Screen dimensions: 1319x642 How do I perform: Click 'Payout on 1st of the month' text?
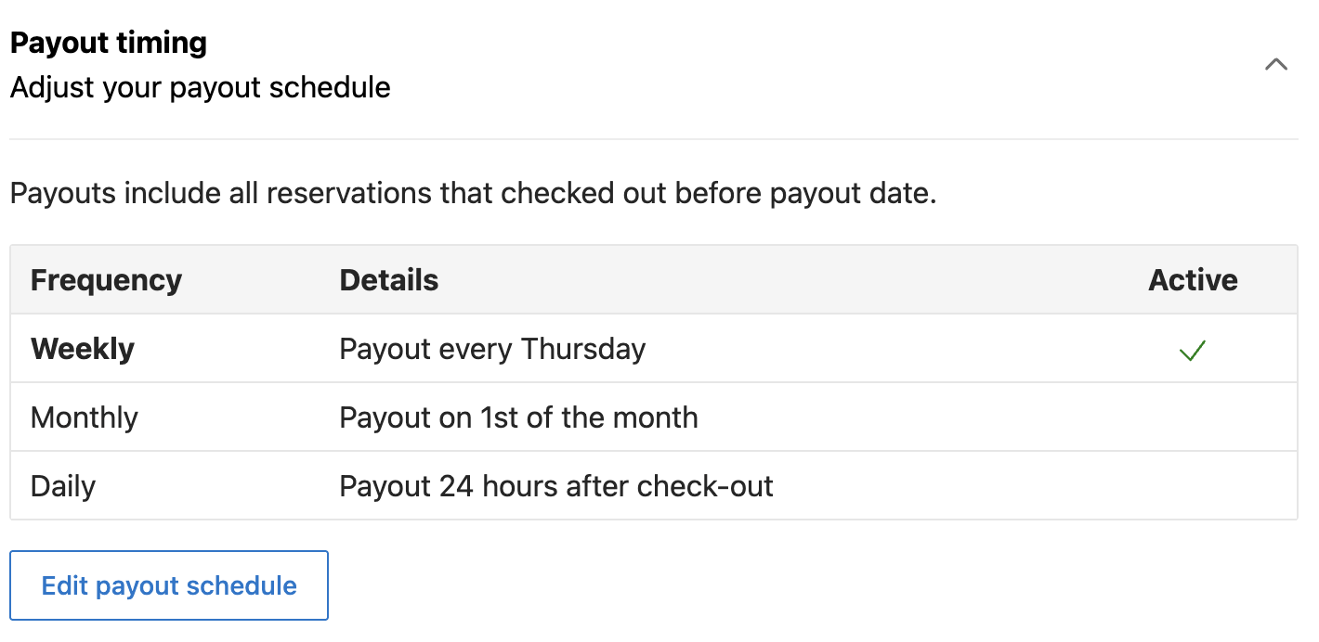click(518, 417)
